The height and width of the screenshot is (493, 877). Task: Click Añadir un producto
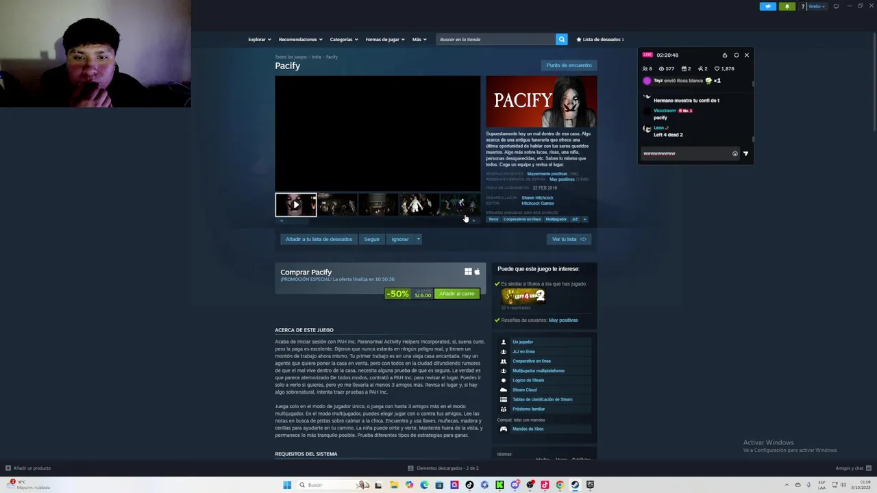(28, 468)
